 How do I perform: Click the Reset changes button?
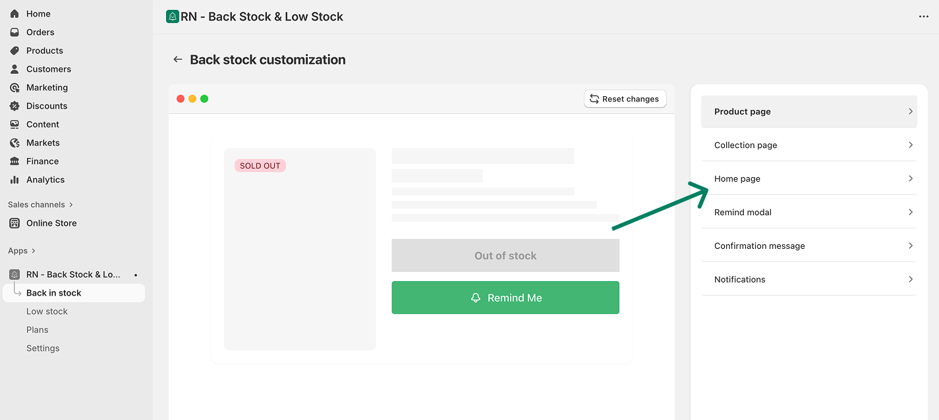coord(625,99)
